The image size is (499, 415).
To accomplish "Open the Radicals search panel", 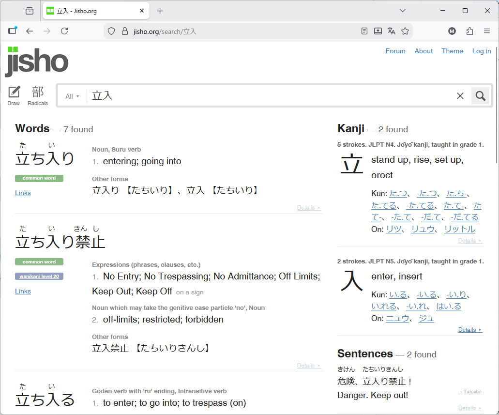I will 37,95.
